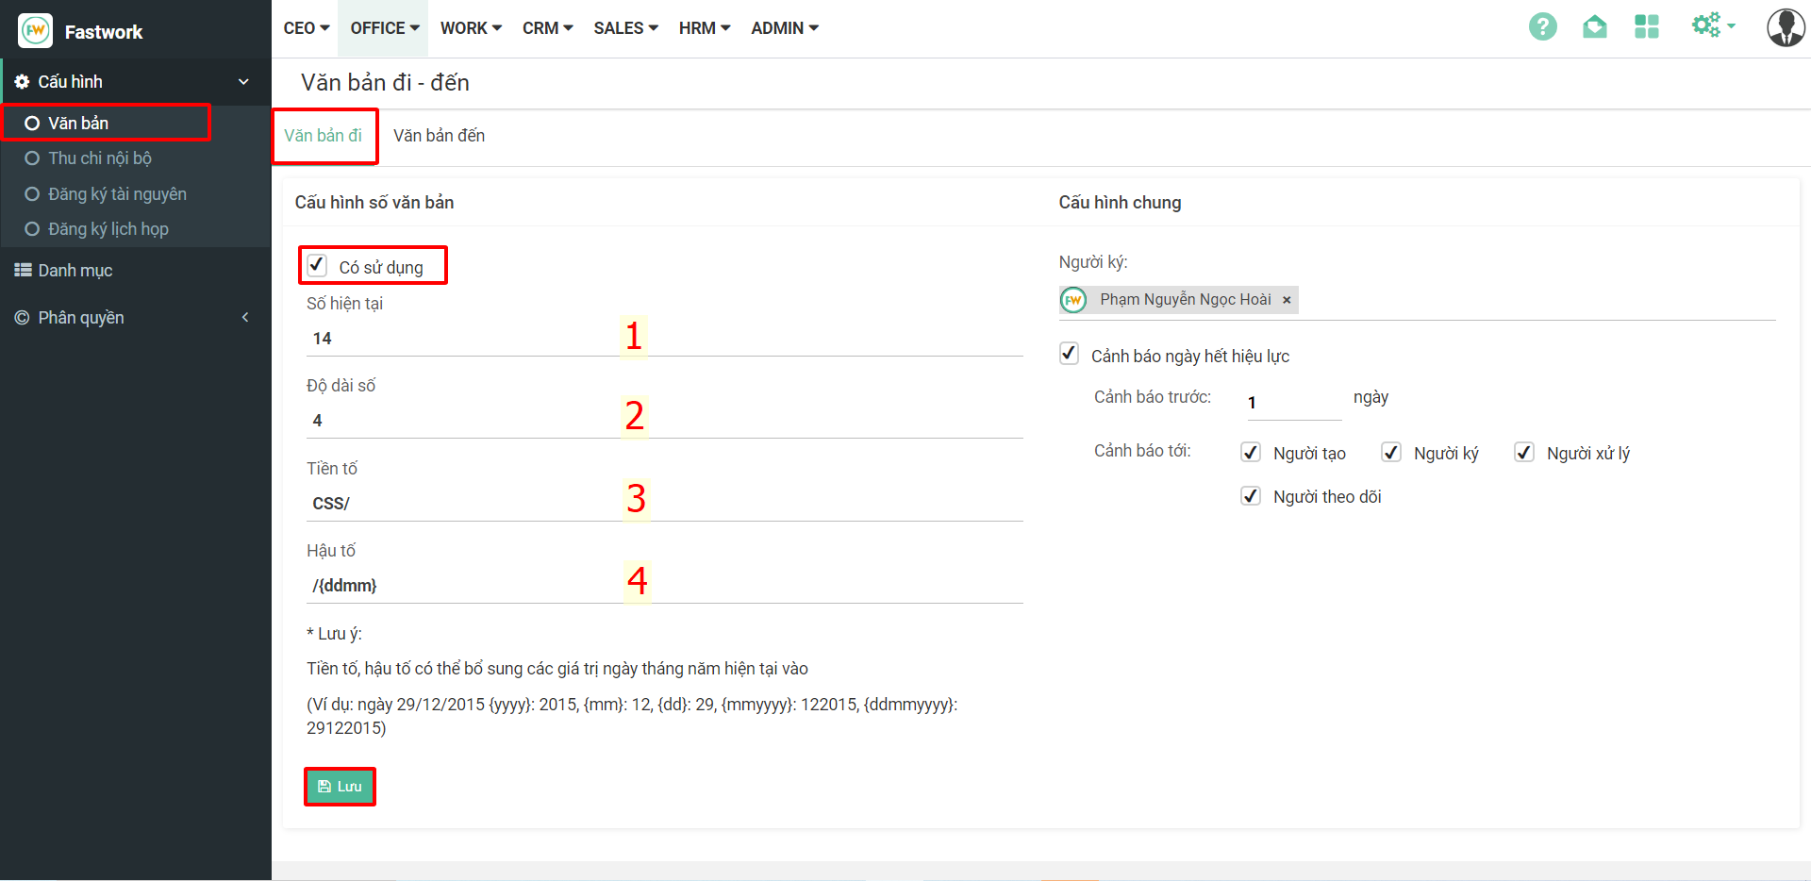Open the app grid icon in header

coord(1646,26)
